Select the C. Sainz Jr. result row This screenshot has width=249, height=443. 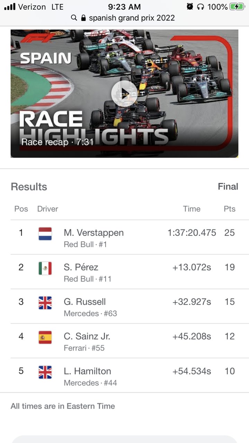130,341
